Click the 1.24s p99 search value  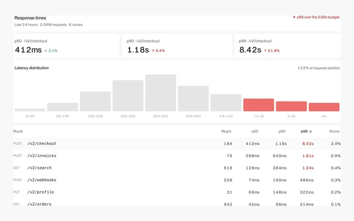tap(308, 168)
